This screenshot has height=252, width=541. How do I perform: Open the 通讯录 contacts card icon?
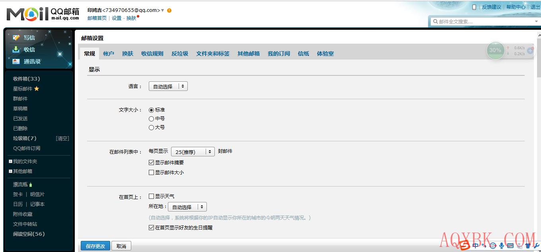coord(16,61)
